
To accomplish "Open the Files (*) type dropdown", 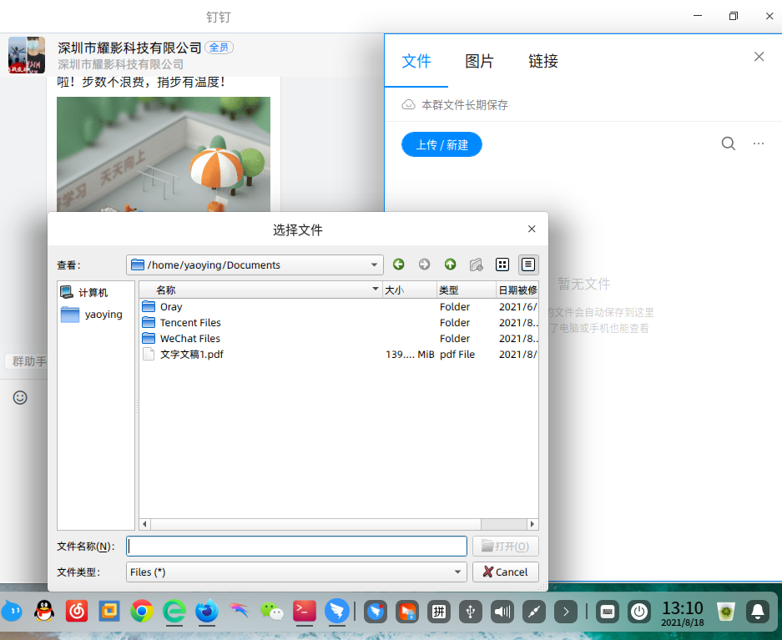I will click(x=296, y=572).
